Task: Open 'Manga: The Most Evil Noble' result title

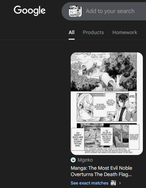Action: coord(101,168)
